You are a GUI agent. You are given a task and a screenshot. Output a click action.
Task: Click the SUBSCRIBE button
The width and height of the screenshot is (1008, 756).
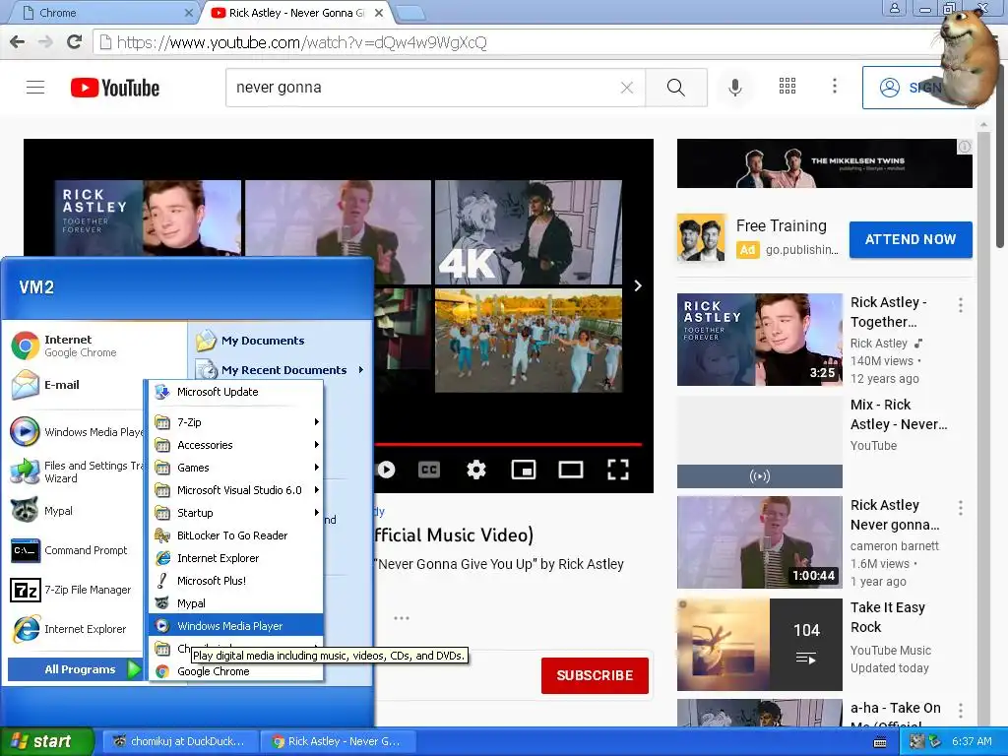click(595, 675)
